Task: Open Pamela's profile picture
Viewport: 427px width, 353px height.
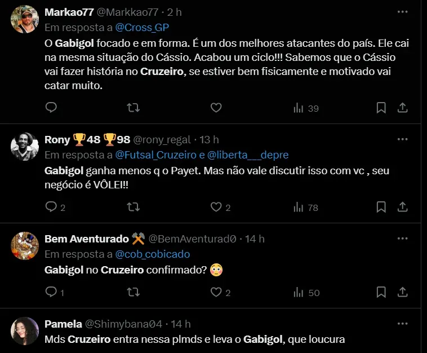Action: click(x=24, y=331)
